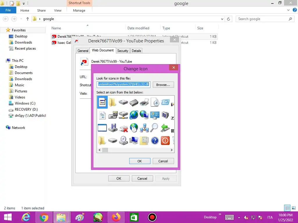Open the Security tab in Properties

coord(123,51)
